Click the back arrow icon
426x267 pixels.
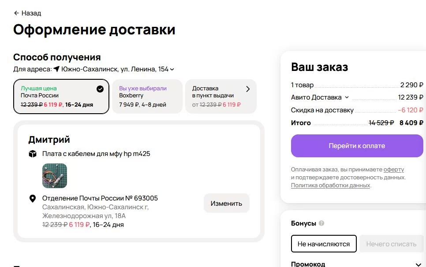tap(16, 13)
